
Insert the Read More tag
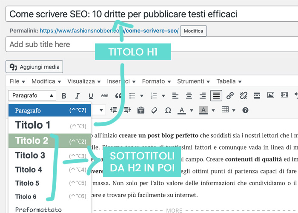tap(257, 96)
